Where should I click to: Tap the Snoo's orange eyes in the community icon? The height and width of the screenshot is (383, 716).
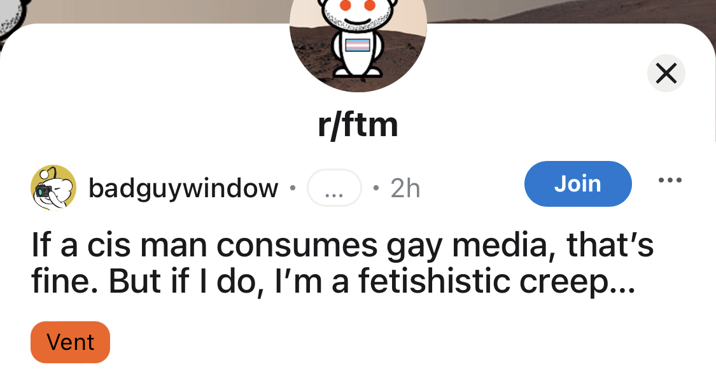tap(358, 5)
